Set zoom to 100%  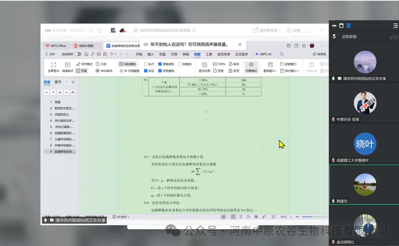coord(219,64)
